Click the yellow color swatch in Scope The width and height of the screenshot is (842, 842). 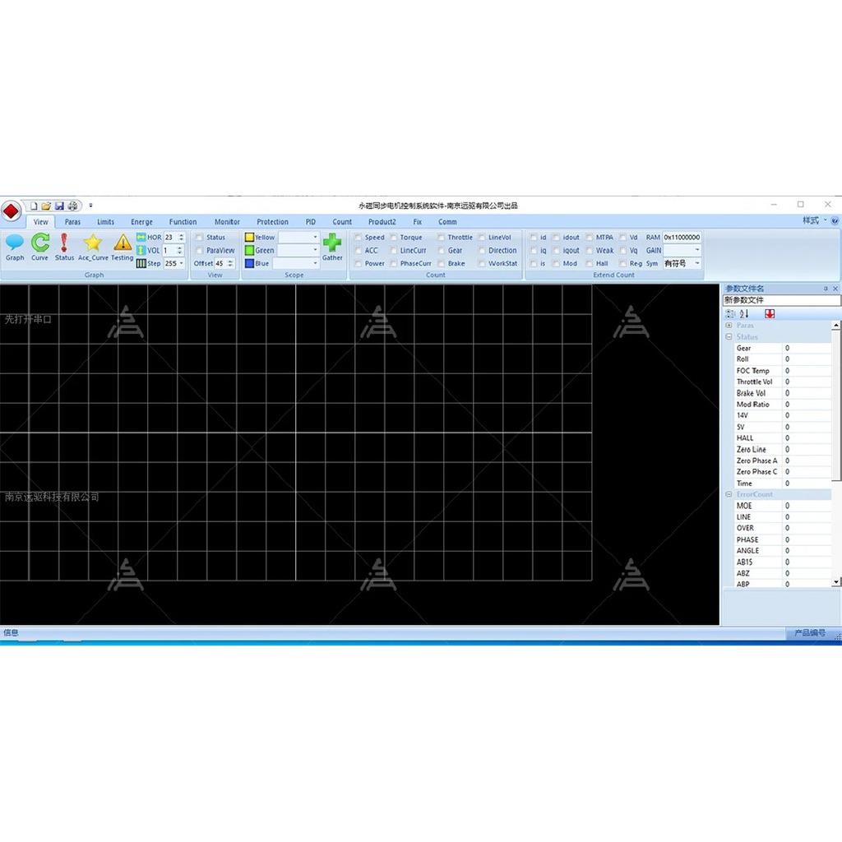coord(249,237)
